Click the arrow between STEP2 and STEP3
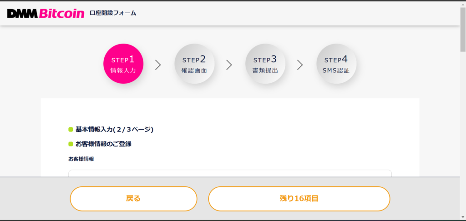Screen dimensions: 466x221 coord(229,65)
